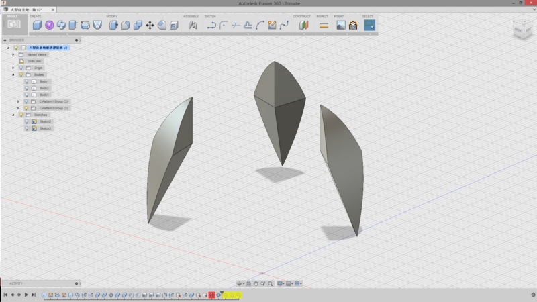The height and width of the screenshot is (302, 537).
Task: Select the sketch Spline tool
Action: pyautogui.click(x=284, y=25)
